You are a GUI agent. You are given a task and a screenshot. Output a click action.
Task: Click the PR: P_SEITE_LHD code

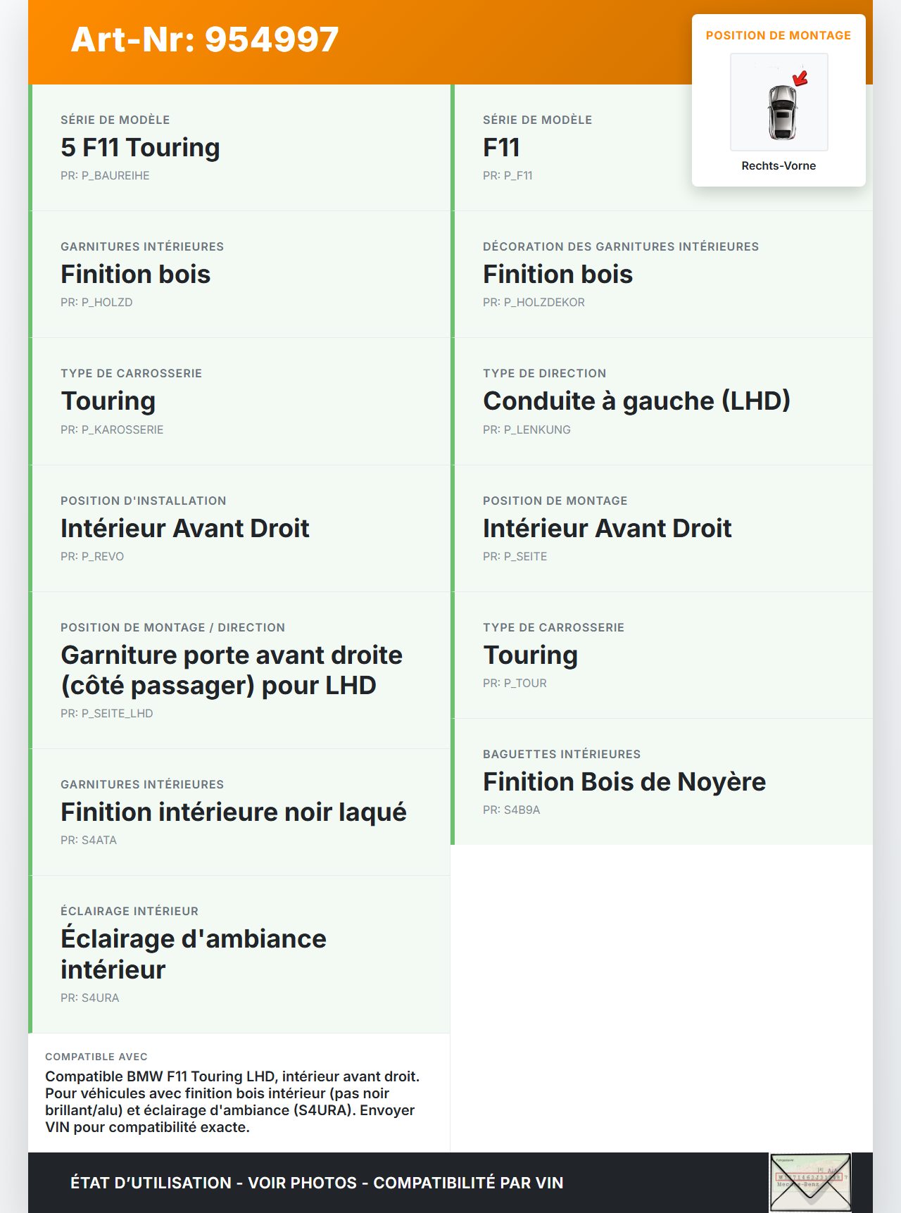[106, 713]
